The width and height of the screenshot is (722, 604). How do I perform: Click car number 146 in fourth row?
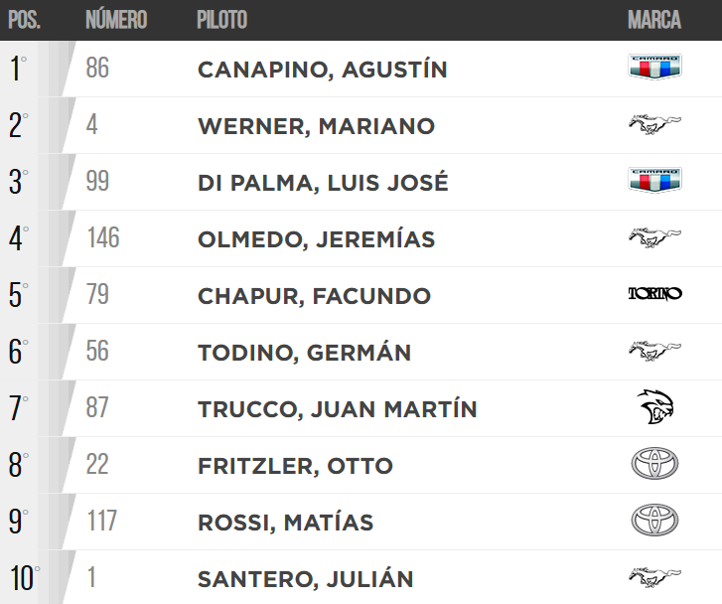102,238
